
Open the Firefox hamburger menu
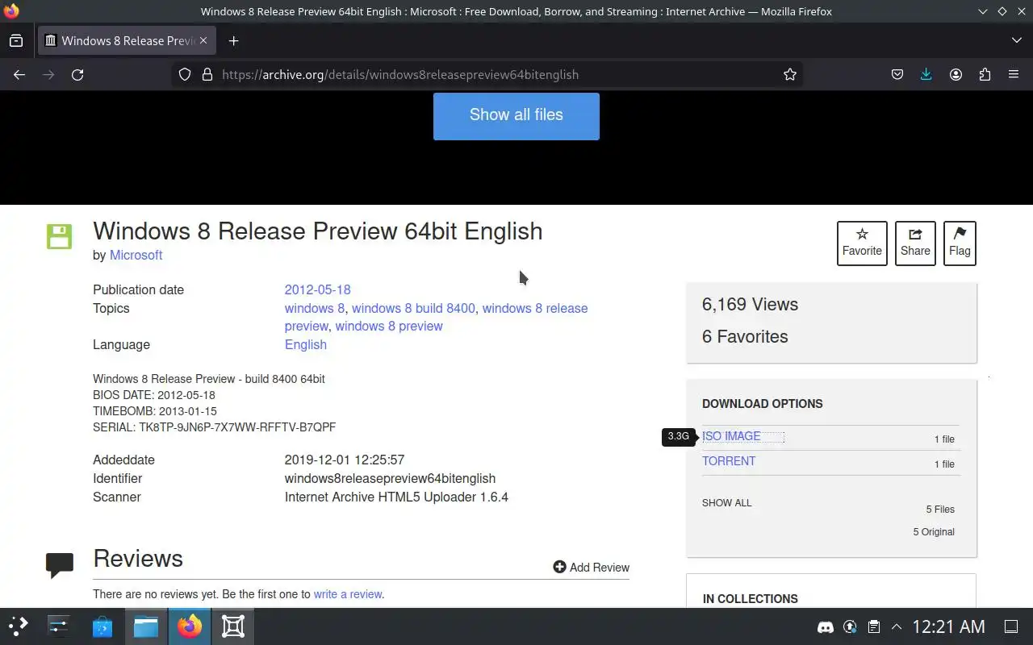pyautogui.click(x=1014, y=74)
